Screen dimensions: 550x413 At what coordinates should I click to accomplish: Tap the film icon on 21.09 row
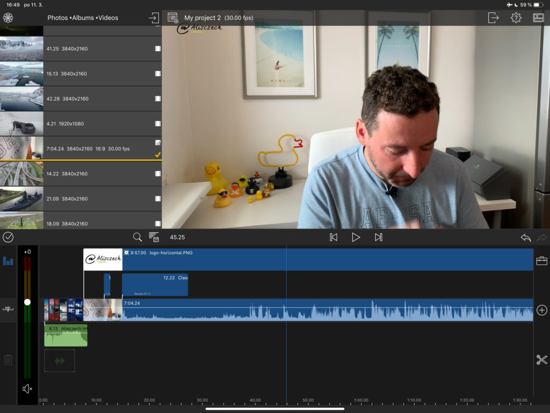point(158,198)
